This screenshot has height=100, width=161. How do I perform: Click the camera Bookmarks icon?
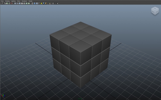[x=7, y=3]
